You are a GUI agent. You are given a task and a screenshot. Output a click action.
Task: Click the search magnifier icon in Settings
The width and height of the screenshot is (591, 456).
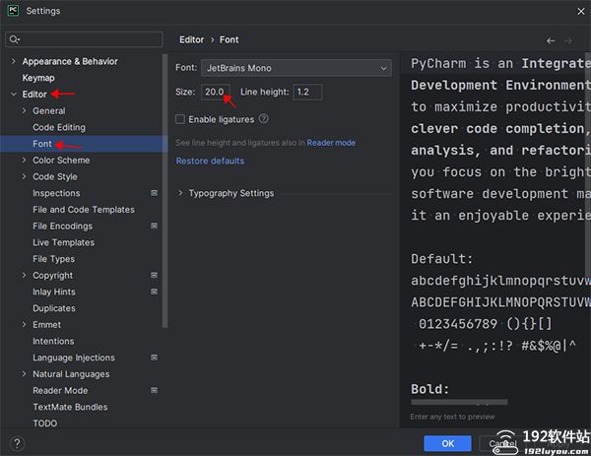[15, 39]
